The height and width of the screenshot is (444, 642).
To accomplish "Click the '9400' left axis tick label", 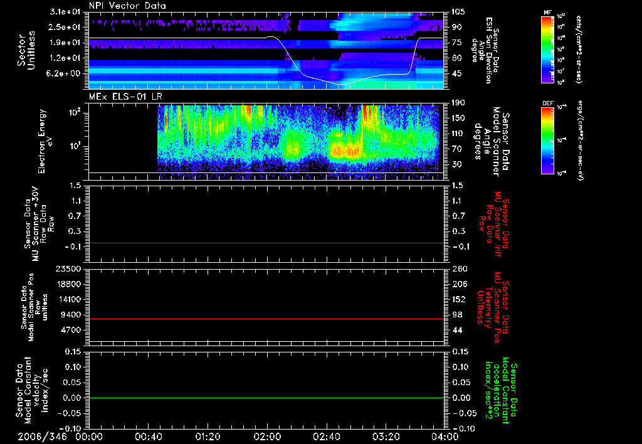I will (71, 315).
